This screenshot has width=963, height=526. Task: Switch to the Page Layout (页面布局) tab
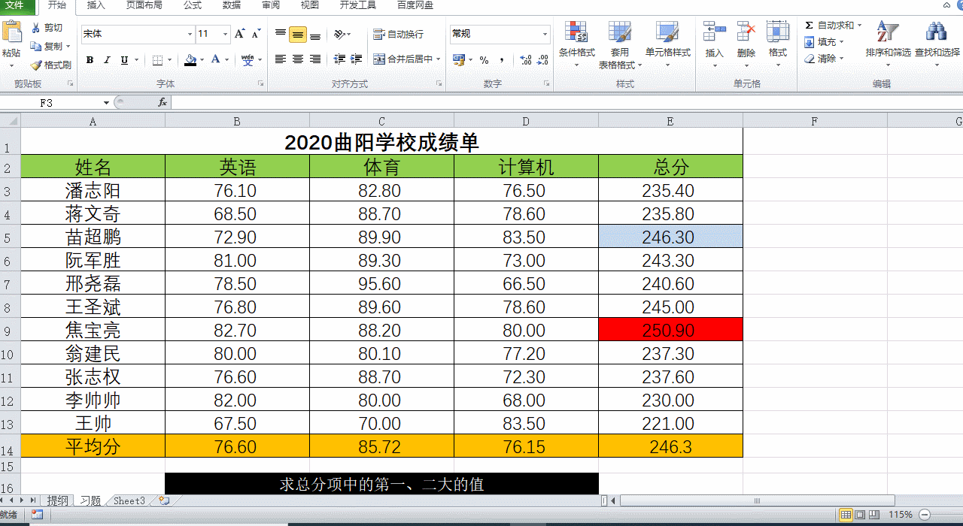click(144, 5)
